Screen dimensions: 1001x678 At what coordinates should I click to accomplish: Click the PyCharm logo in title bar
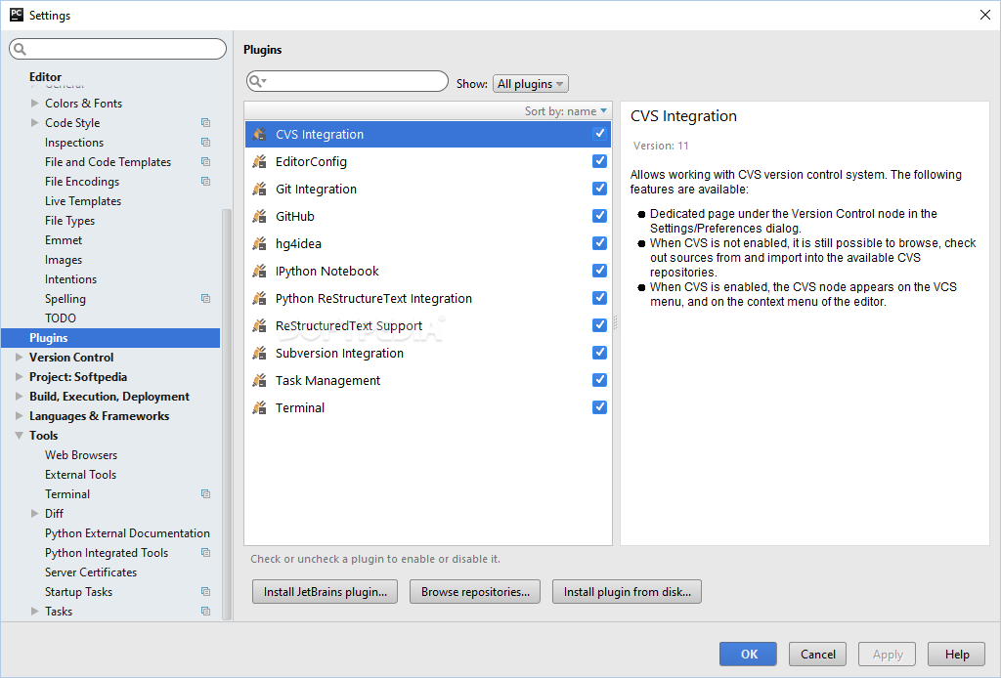[17, 15]
